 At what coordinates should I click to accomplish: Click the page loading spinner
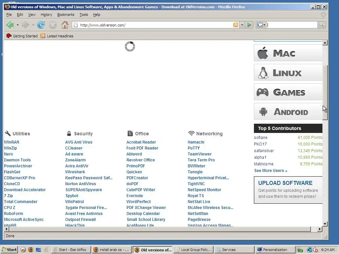(130, 47)
